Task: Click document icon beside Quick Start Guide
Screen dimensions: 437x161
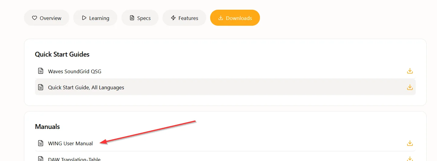Action: click(40, 87)
